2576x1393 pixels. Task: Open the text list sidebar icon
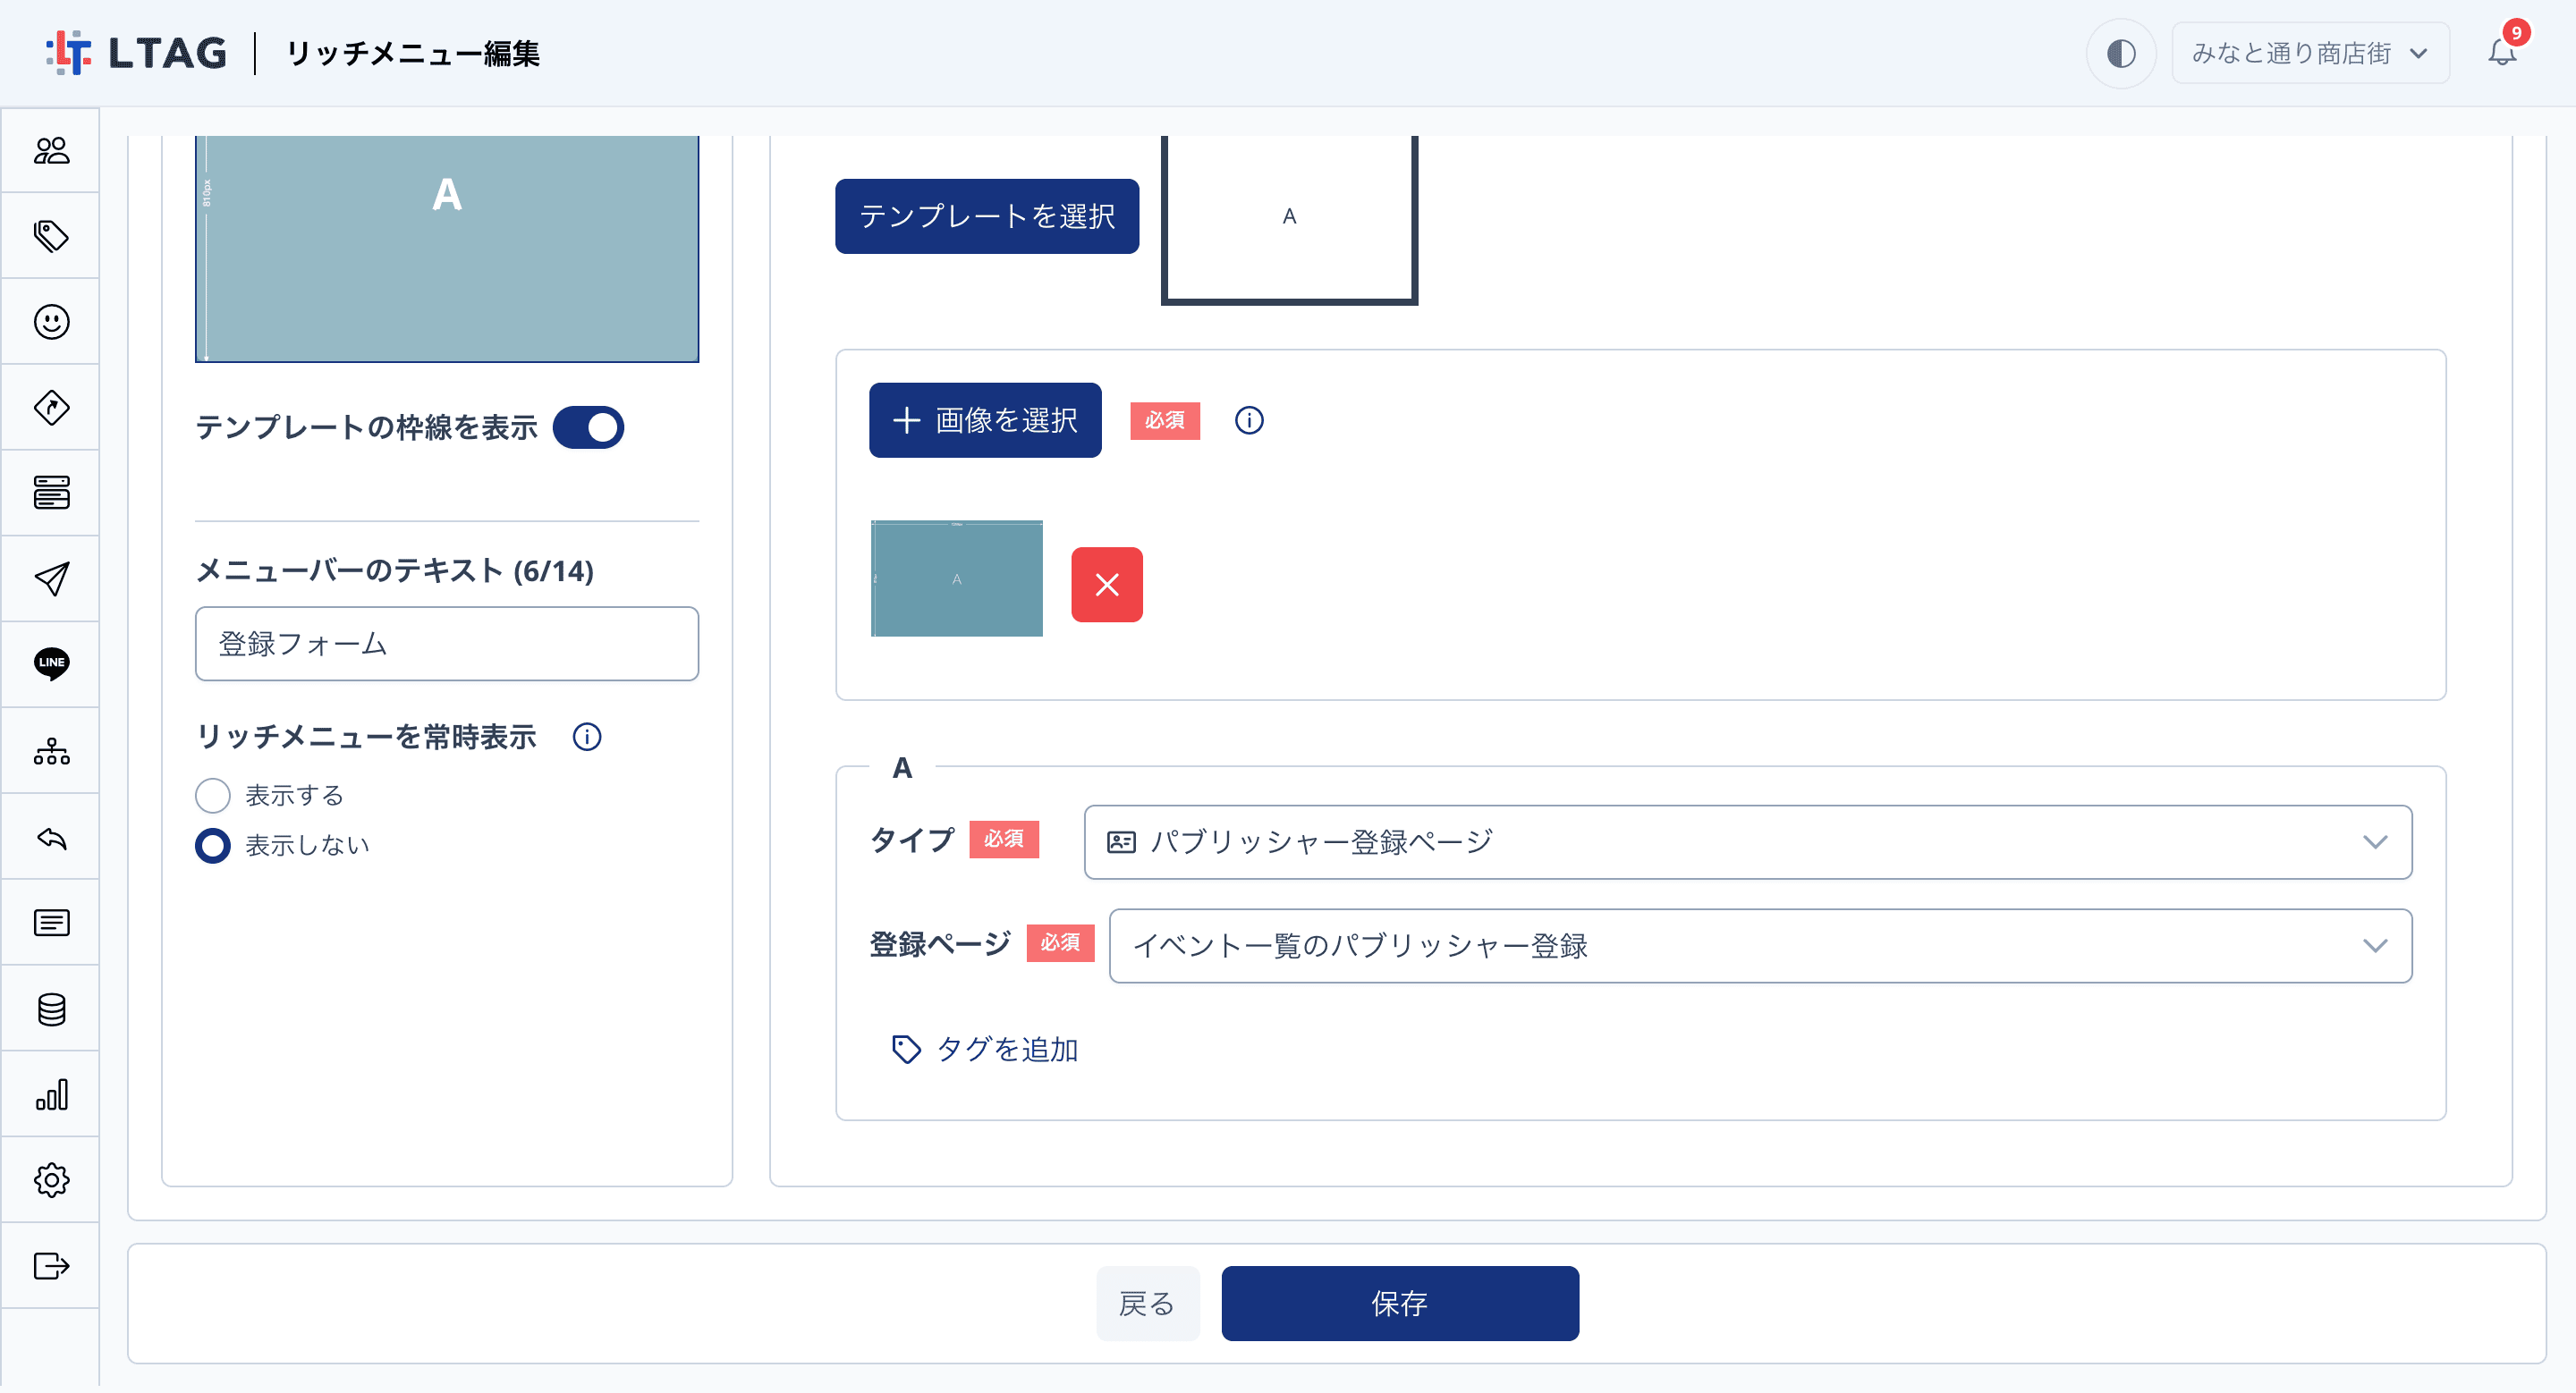pyautogui.click(x=51, y=924)
